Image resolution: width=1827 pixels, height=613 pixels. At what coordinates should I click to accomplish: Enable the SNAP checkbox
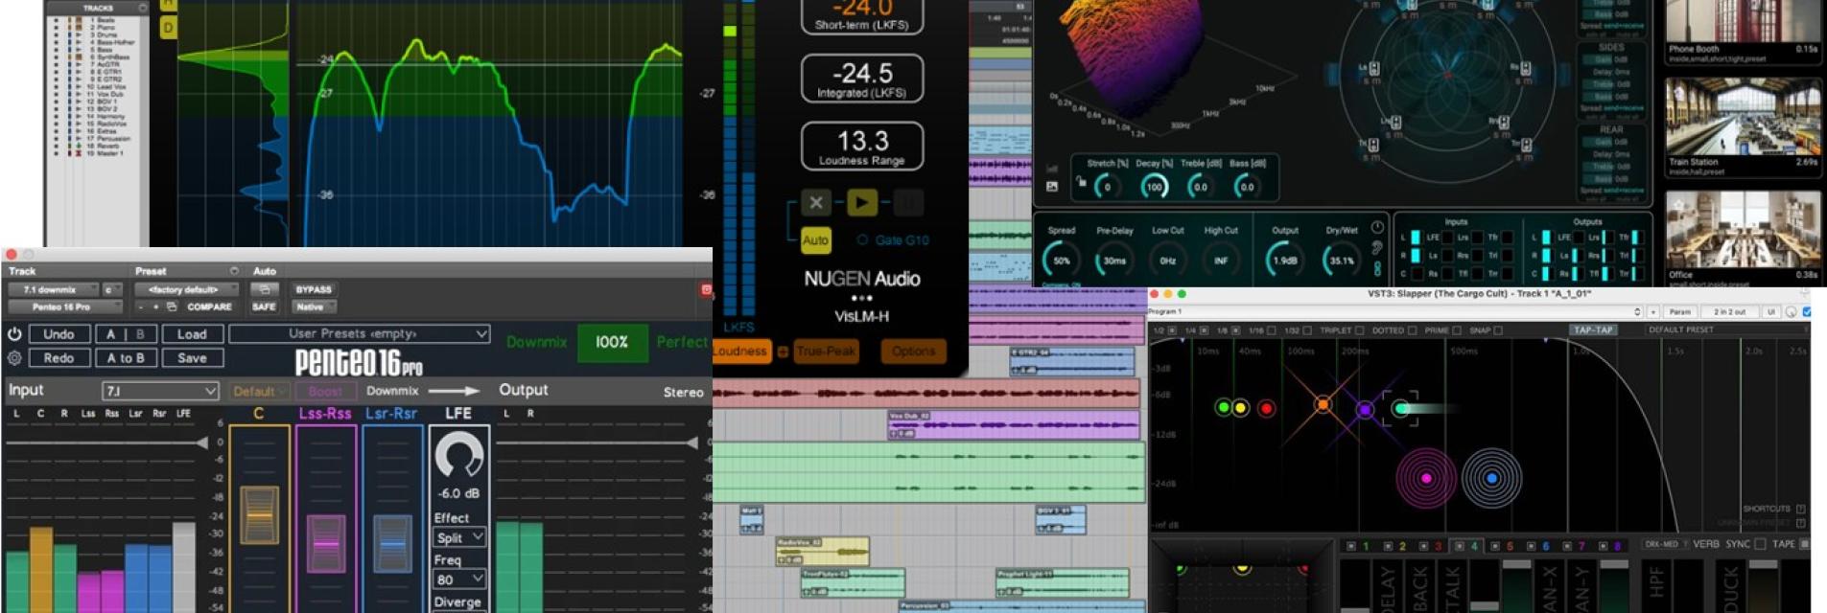pos(1498,330)
